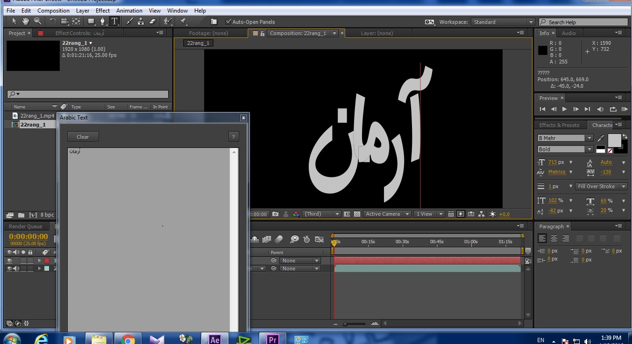Image resolution: width=632 pixels, height=344 pixels.
Task: Click the Motion Blur enable icon in timeline
Action: [279, 239]
